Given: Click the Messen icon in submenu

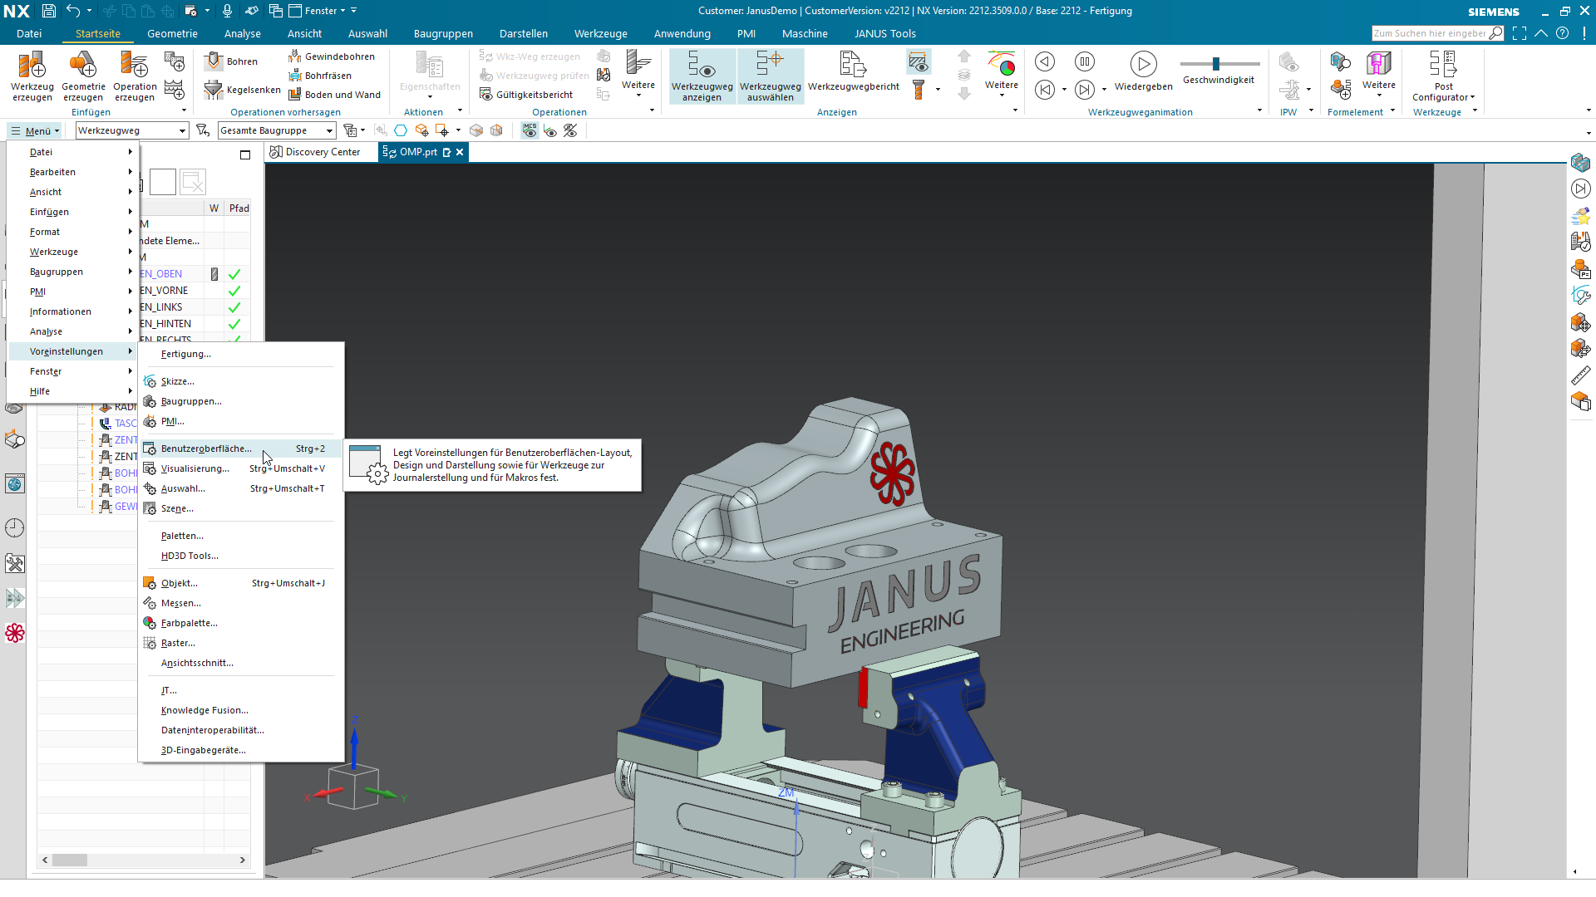Looking at the screenshot, I should pyautogui.click(x=150, y=603).
